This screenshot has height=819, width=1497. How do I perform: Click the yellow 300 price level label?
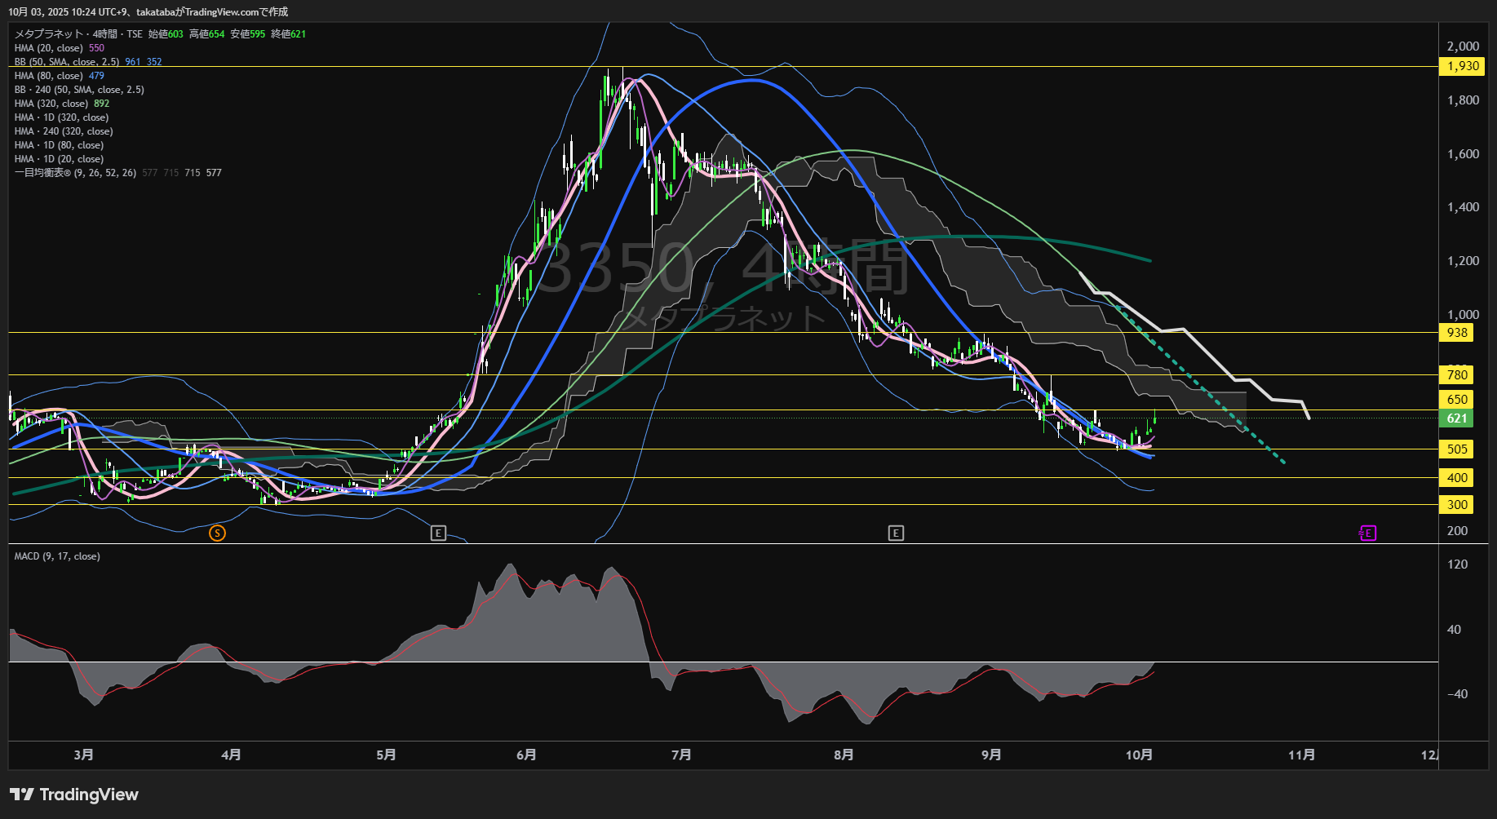coord(1457,504)
